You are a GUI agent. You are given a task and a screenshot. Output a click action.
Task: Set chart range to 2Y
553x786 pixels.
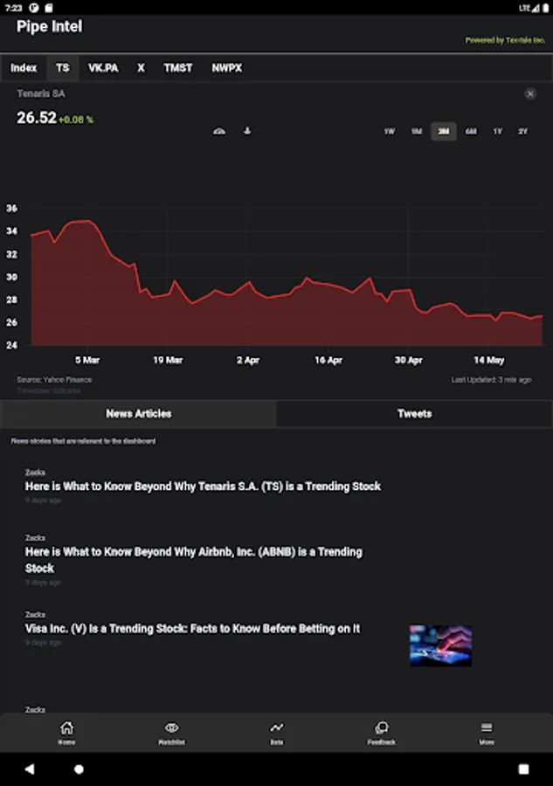pyautogui.click(x=523, y=131)
